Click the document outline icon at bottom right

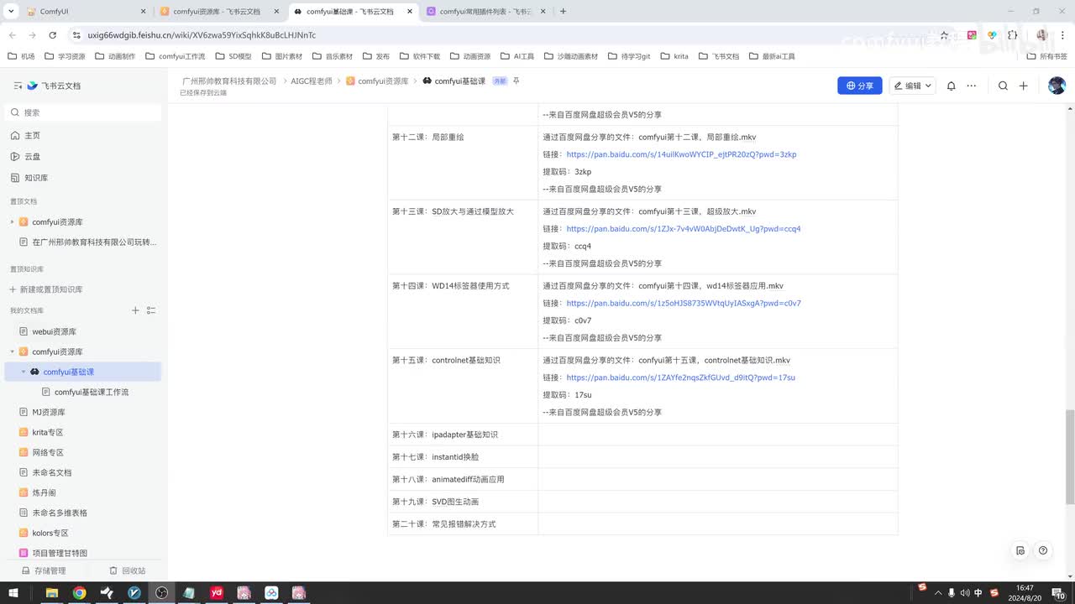coord(1020,551)
